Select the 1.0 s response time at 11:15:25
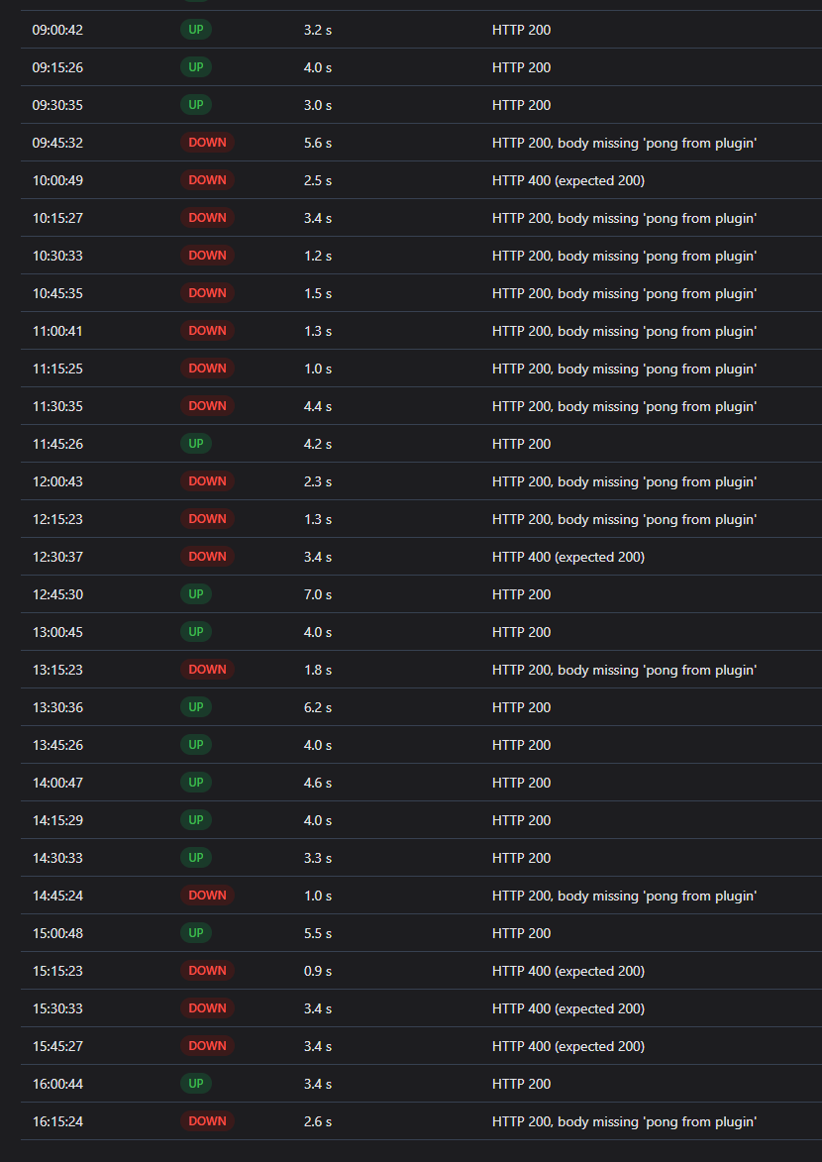The image size is (822, 1162). (318, 369)
